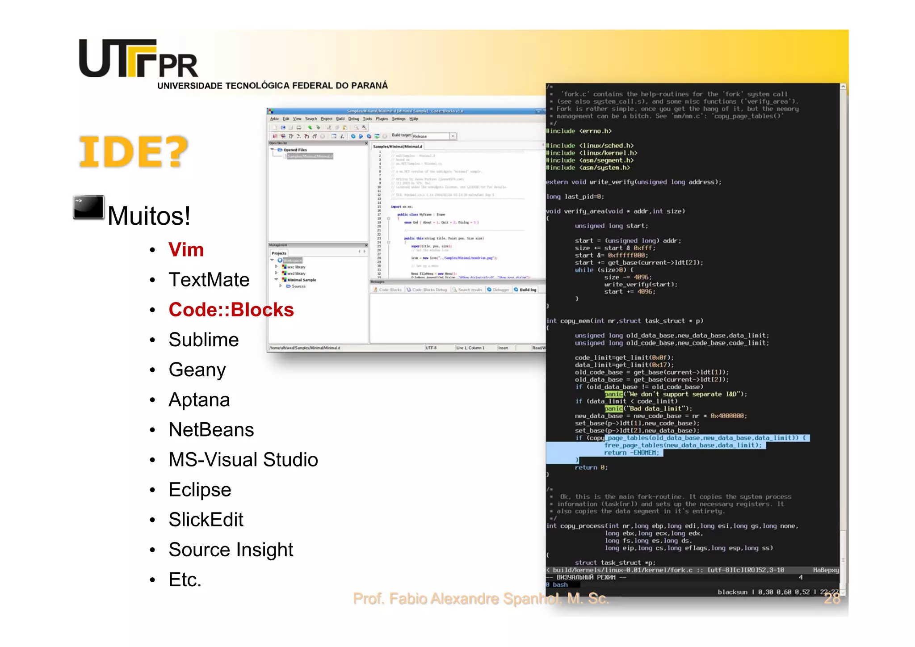Select the Samples/Minimal/Minimal.d editor tab
Screen dimensions: 915x647
coord(397,147)
